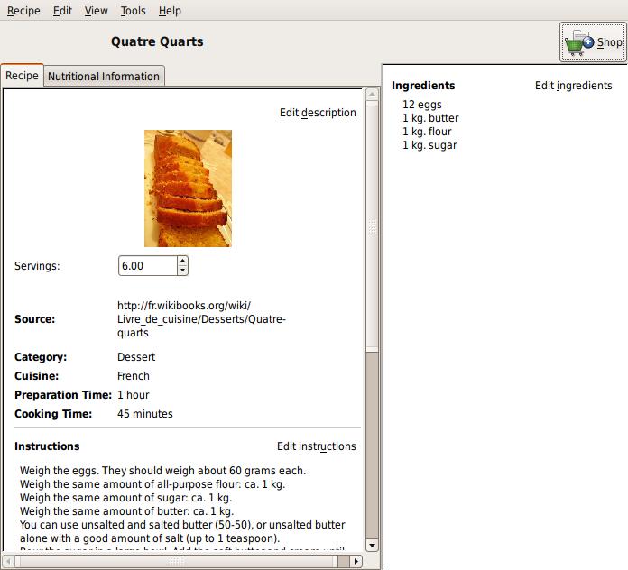Screen dimensions: 628x570
Task: Select the Recipe tab
Action: click(x=22, y=75)
